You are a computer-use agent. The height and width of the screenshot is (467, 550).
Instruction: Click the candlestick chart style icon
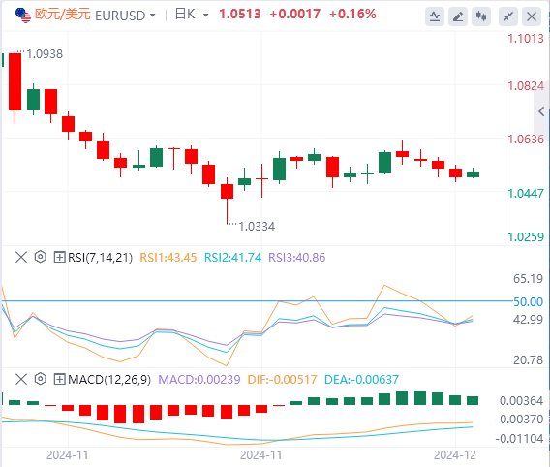point(481,16)
